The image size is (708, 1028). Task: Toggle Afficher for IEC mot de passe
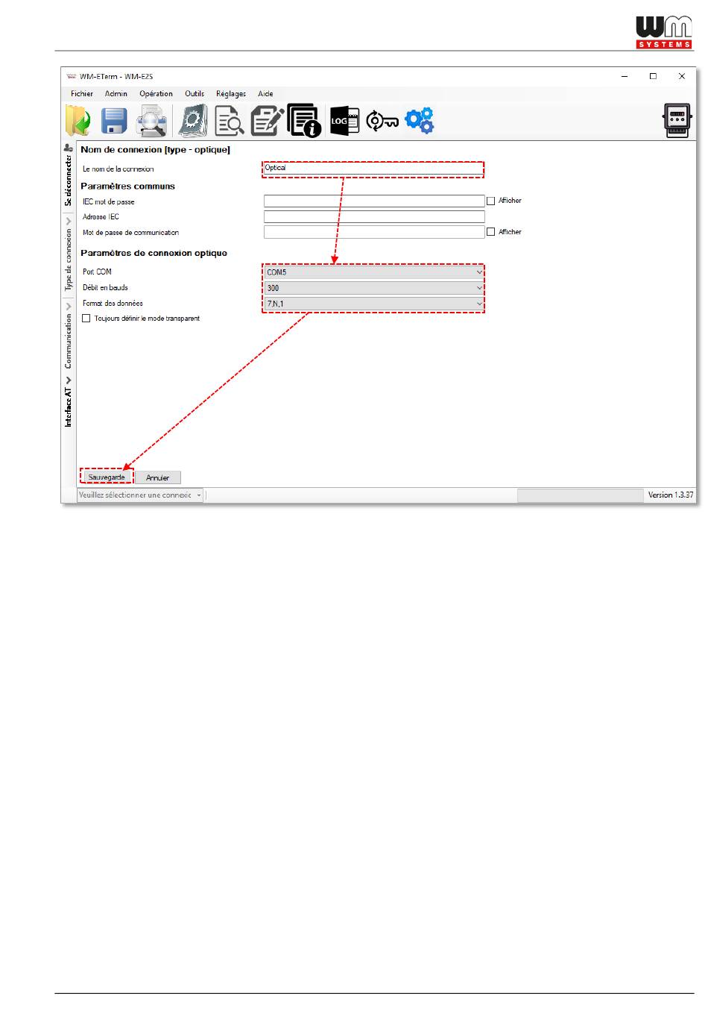click(x=490, y=201)
